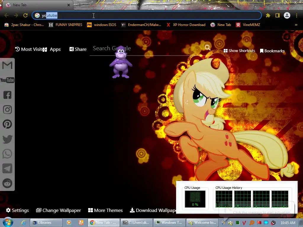Image resolution: width=303 pixels, height=227 pixels.
Task: Click the address bar containing youtube
Action: coord(147,15)
